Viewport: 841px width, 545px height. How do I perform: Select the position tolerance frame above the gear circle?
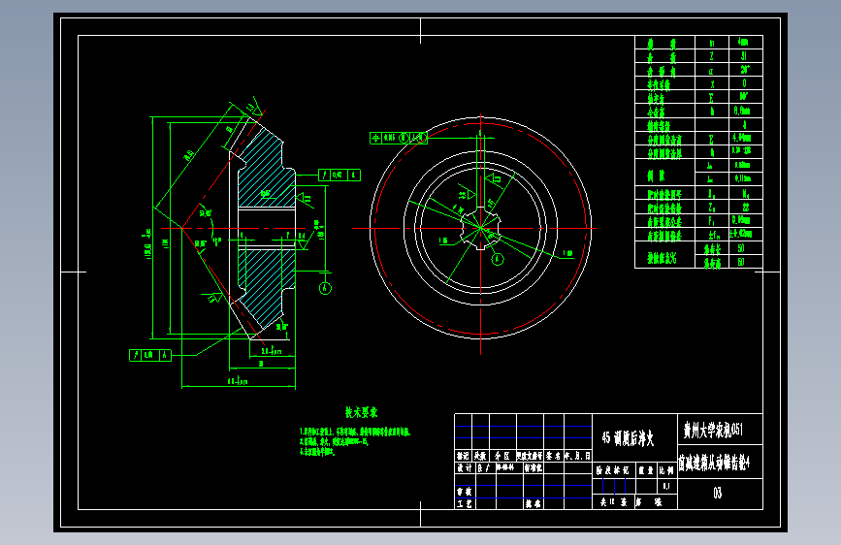399,139
